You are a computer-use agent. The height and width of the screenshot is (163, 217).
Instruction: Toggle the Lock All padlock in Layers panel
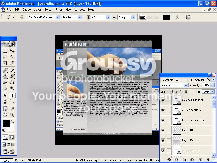(x=186, y=92)
